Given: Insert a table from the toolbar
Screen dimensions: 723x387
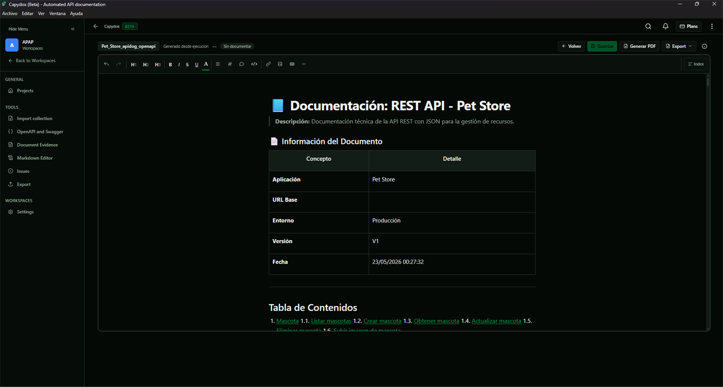Looking at the screenshot, I should [292, 64].
